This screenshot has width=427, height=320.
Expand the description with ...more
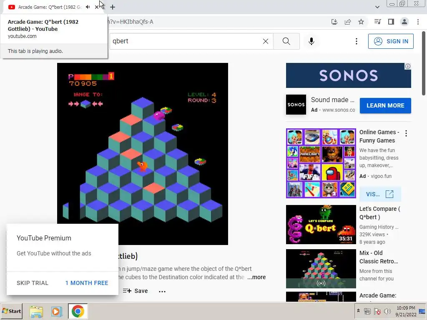click(256, 277)
